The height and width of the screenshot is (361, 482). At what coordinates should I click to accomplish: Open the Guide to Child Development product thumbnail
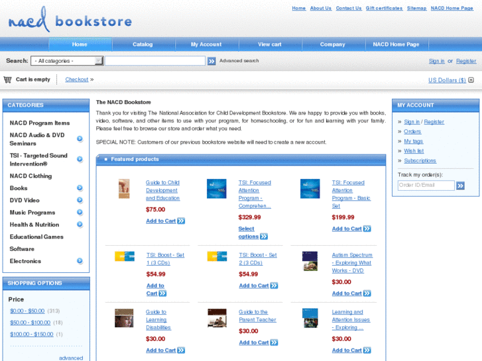(124, 189)
